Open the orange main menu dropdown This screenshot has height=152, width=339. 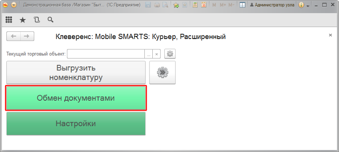coord(14,5)
